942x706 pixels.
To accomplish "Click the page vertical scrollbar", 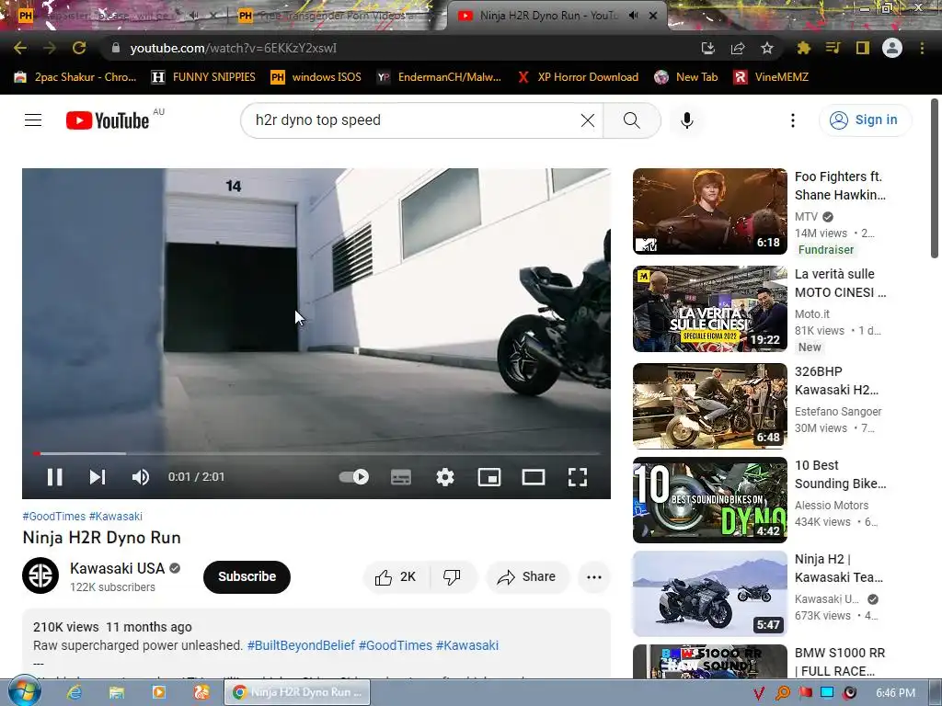I will [935, 179].
